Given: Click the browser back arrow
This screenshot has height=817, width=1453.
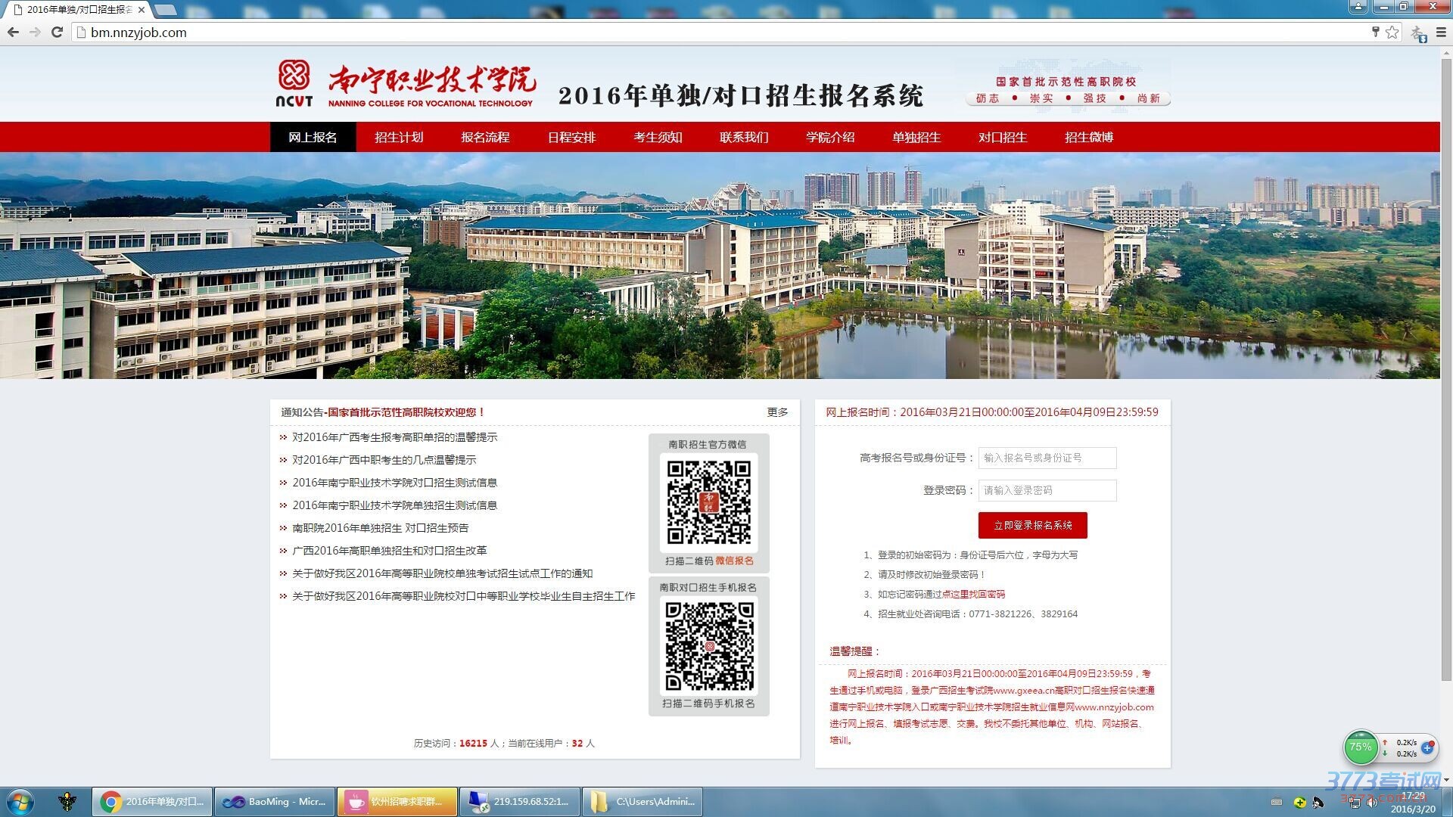Looking at the screenshot, I should (x=13, y=33).
